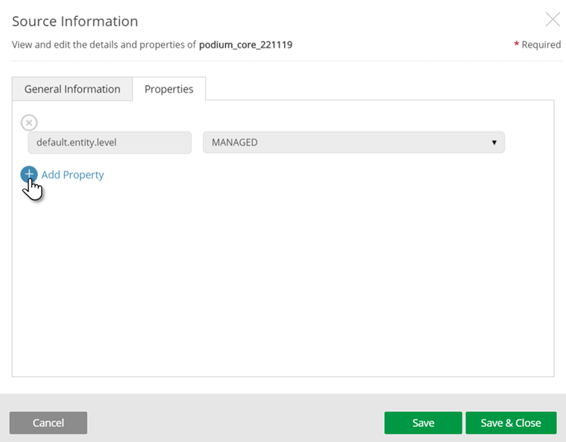This screenshot has width=566, height=442.
Task: Close the Source Information dialog
Action: [553, 20]
